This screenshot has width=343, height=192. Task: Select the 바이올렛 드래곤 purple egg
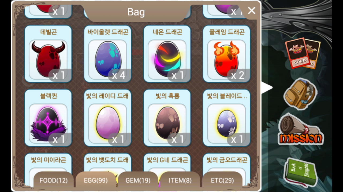coord(108,54)
